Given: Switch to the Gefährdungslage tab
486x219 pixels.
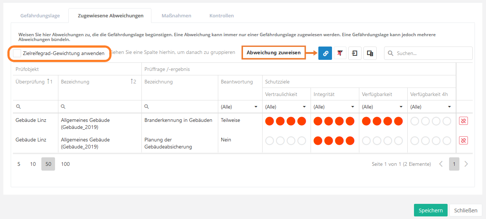Looking at the screenshot, I should tap(40, 16).
